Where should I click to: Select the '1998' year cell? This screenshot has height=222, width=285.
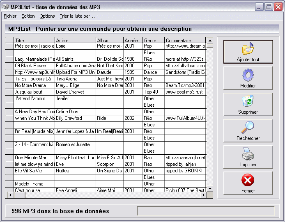(133, 59)
